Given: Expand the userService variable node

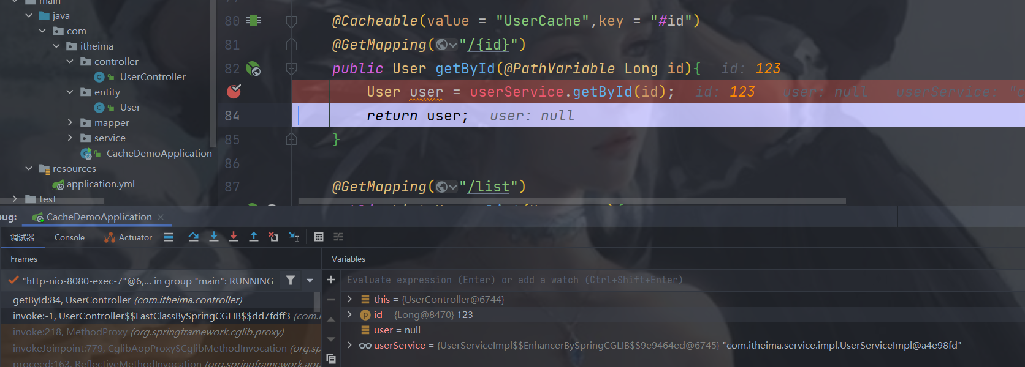Looking at the screenshot, I should tap(349, 345).
